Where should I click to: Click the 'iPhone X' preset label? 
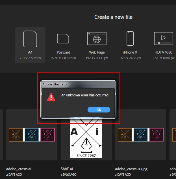point(130,52)
